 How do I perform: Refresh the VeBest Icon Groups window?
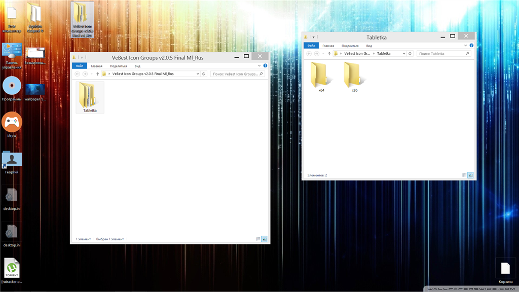point(204,74)
